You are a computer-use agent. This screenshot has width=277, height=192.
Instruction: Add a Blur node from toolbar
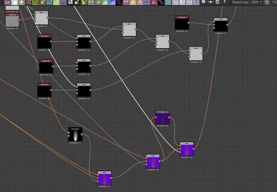pos(21,2)
